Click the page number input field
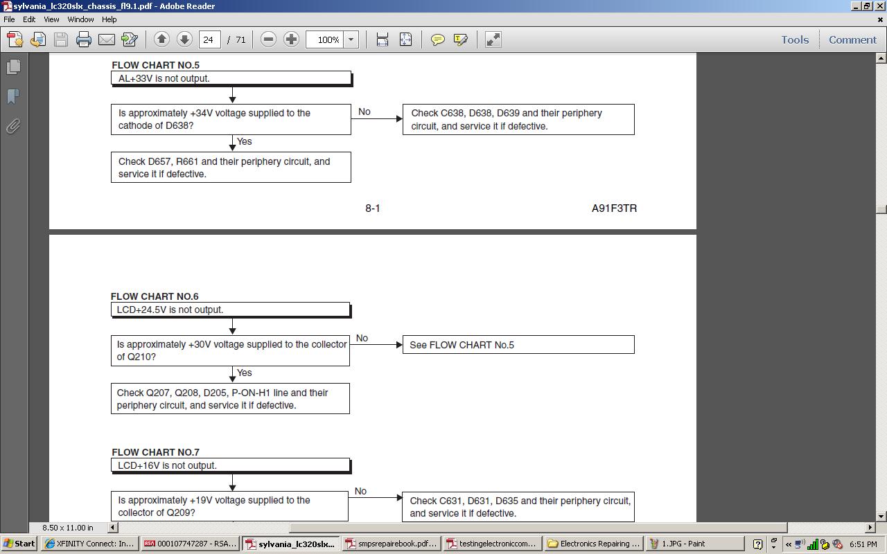 [x=210, y=39]
